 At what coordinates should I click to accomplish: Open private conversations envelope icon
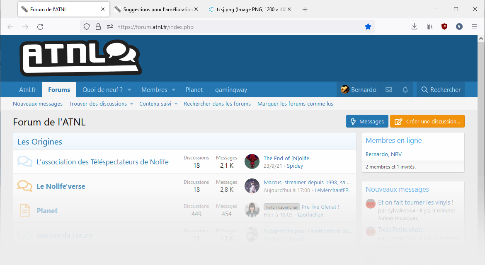pyautogui.click(x=389, y=89)
